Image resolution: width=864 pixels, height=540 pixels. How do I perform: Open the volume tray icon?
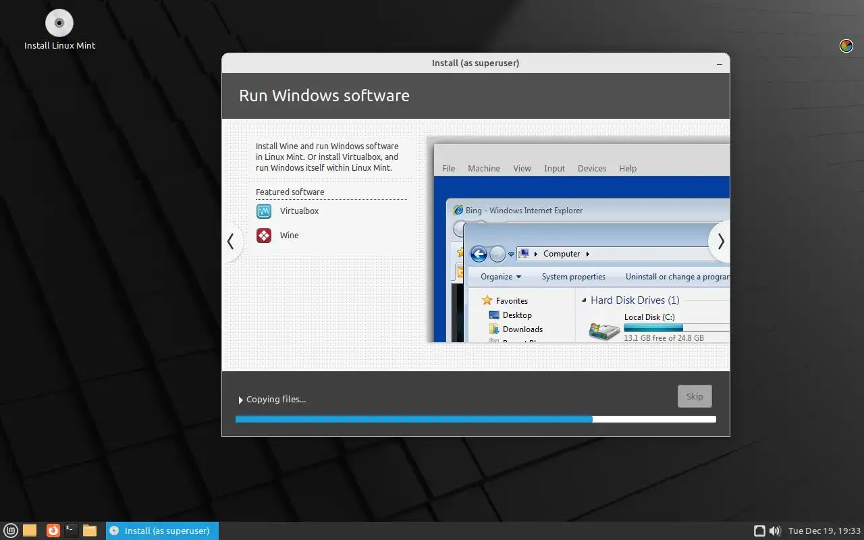point(775,531)
